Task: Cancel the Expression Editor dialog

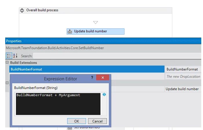Action: [x=97, y=121]
